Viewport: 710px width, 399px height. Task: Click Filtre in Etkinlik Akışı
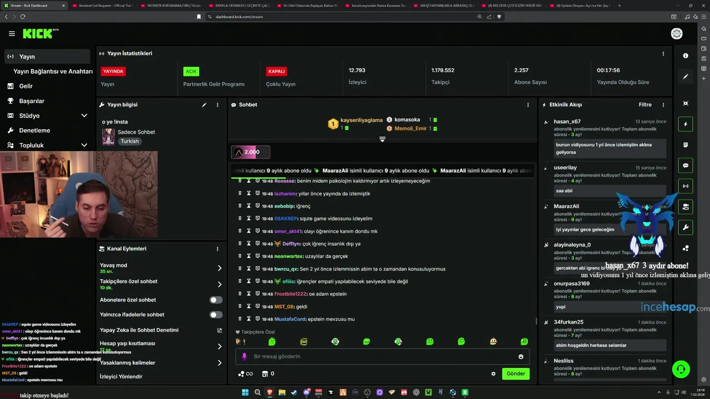[645, 105]
